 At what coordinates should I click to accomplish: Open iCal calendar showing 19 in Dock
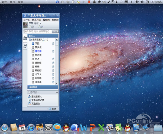coord(22,127)
